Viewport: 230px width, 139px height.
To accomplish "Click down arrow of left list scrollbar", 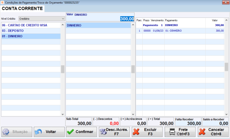I will 63,114.
